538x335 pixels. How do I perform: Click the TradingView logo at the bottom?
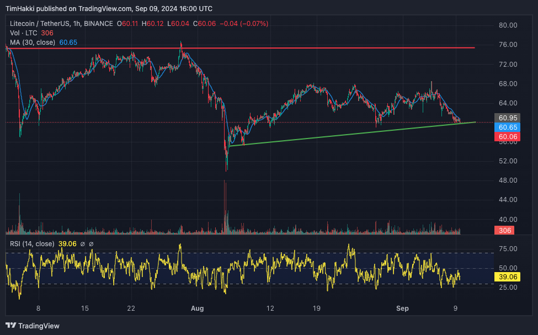[x=33, y=326]
